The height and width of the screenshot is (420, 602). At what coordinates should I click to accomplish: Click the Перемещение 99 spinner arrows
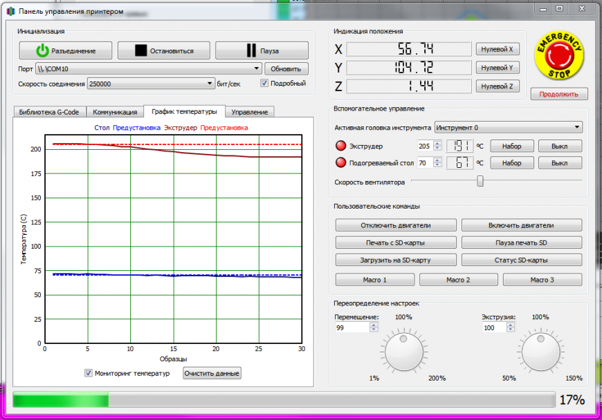374,327
